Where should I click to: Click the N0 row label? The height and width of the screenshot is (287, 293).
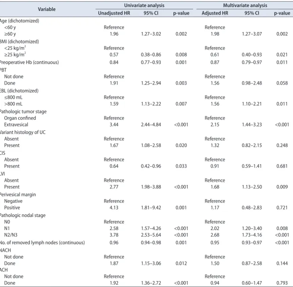point(7,222)
